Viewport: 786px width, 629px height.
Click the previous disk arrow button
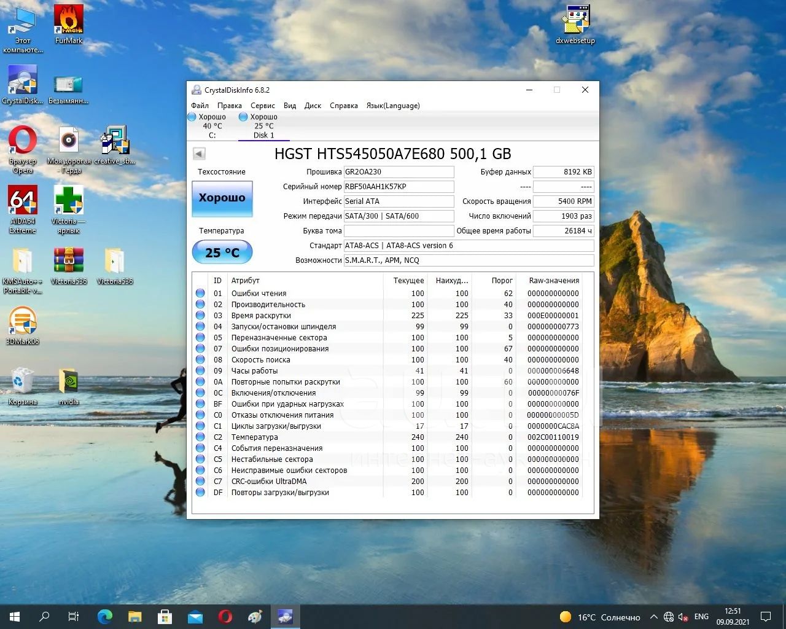[x=199, y=154]
